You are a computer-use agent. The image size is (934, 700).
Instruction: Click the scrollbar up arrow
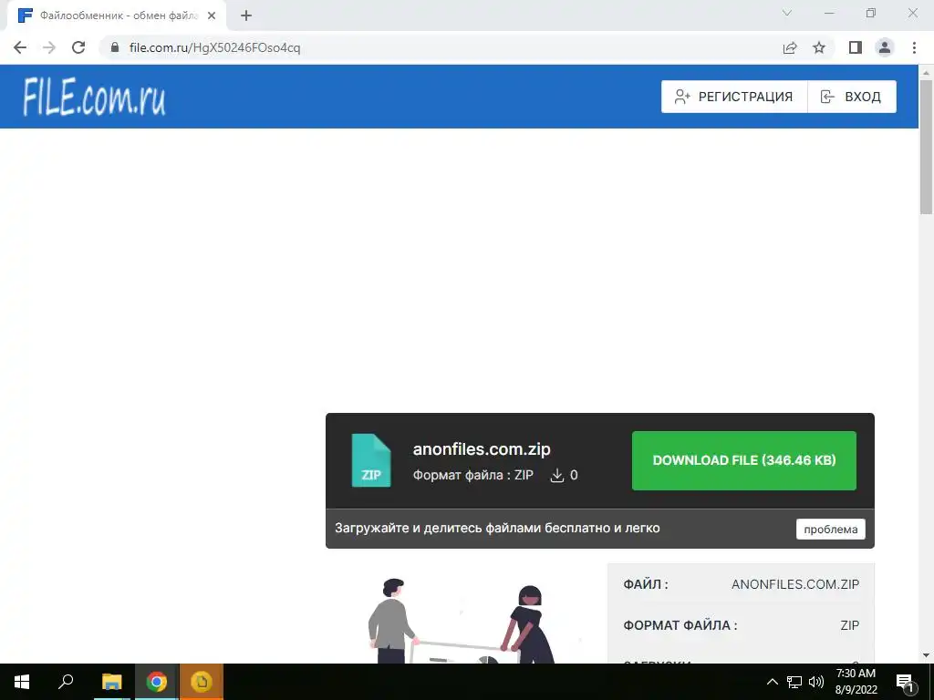pos(926,73)
